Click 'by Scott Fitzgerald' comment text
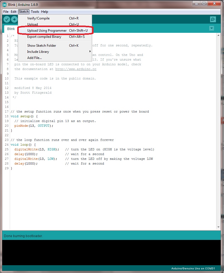Image resolution: width=224 pixels, height=273 pixels. [33, 93]
